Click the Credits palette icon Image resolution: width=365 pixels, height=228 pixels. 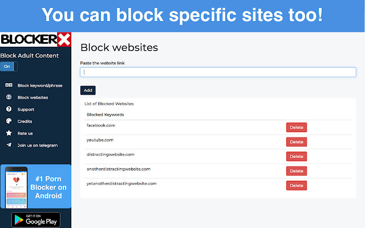pos(9,121)
